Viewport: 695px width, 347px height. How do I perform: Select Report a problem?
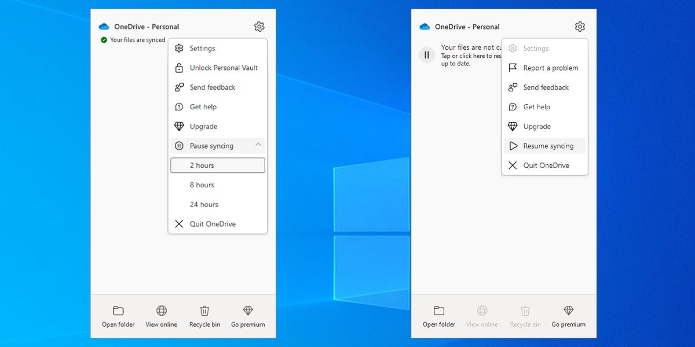point(545,68)
